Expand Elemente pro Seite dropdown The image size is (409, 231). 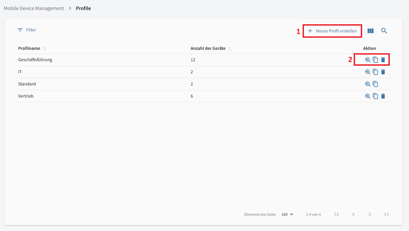coord(287,214)
